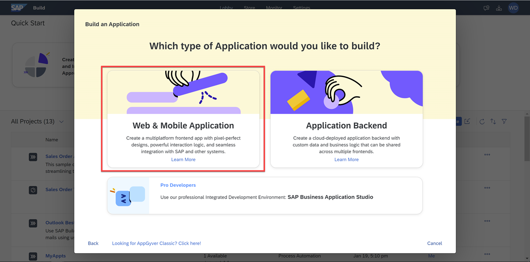Screen dimensions: 530x262
Task: Refresh the projects list
Action: (482, 122)
